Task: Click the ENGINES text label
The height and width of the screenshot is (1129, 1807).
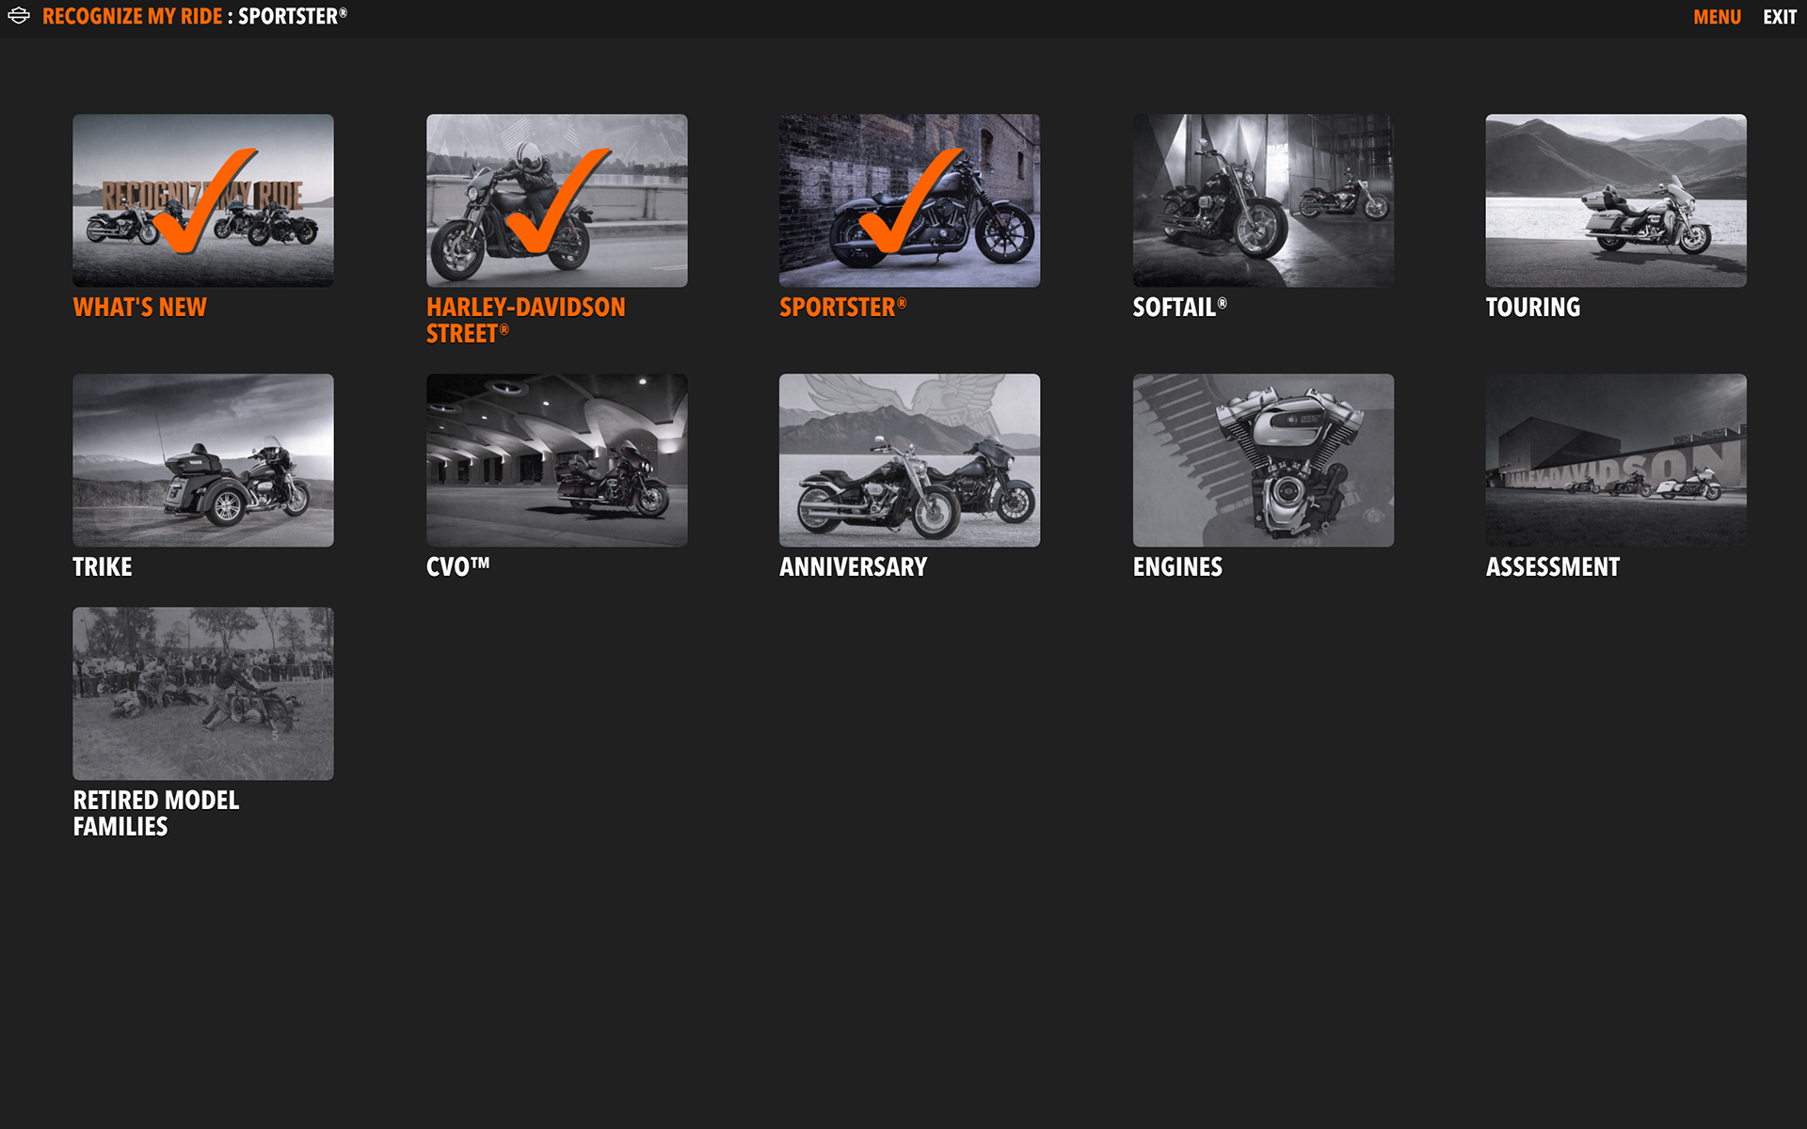Action: pos(1177,567)
